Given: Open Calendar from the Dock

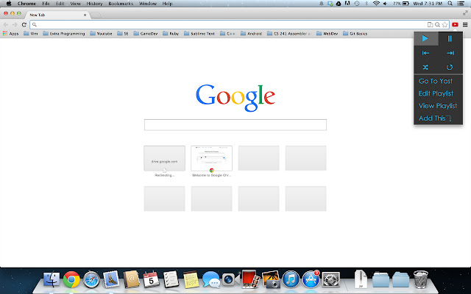Looking at the screenshot, I should tap(151, 279).
